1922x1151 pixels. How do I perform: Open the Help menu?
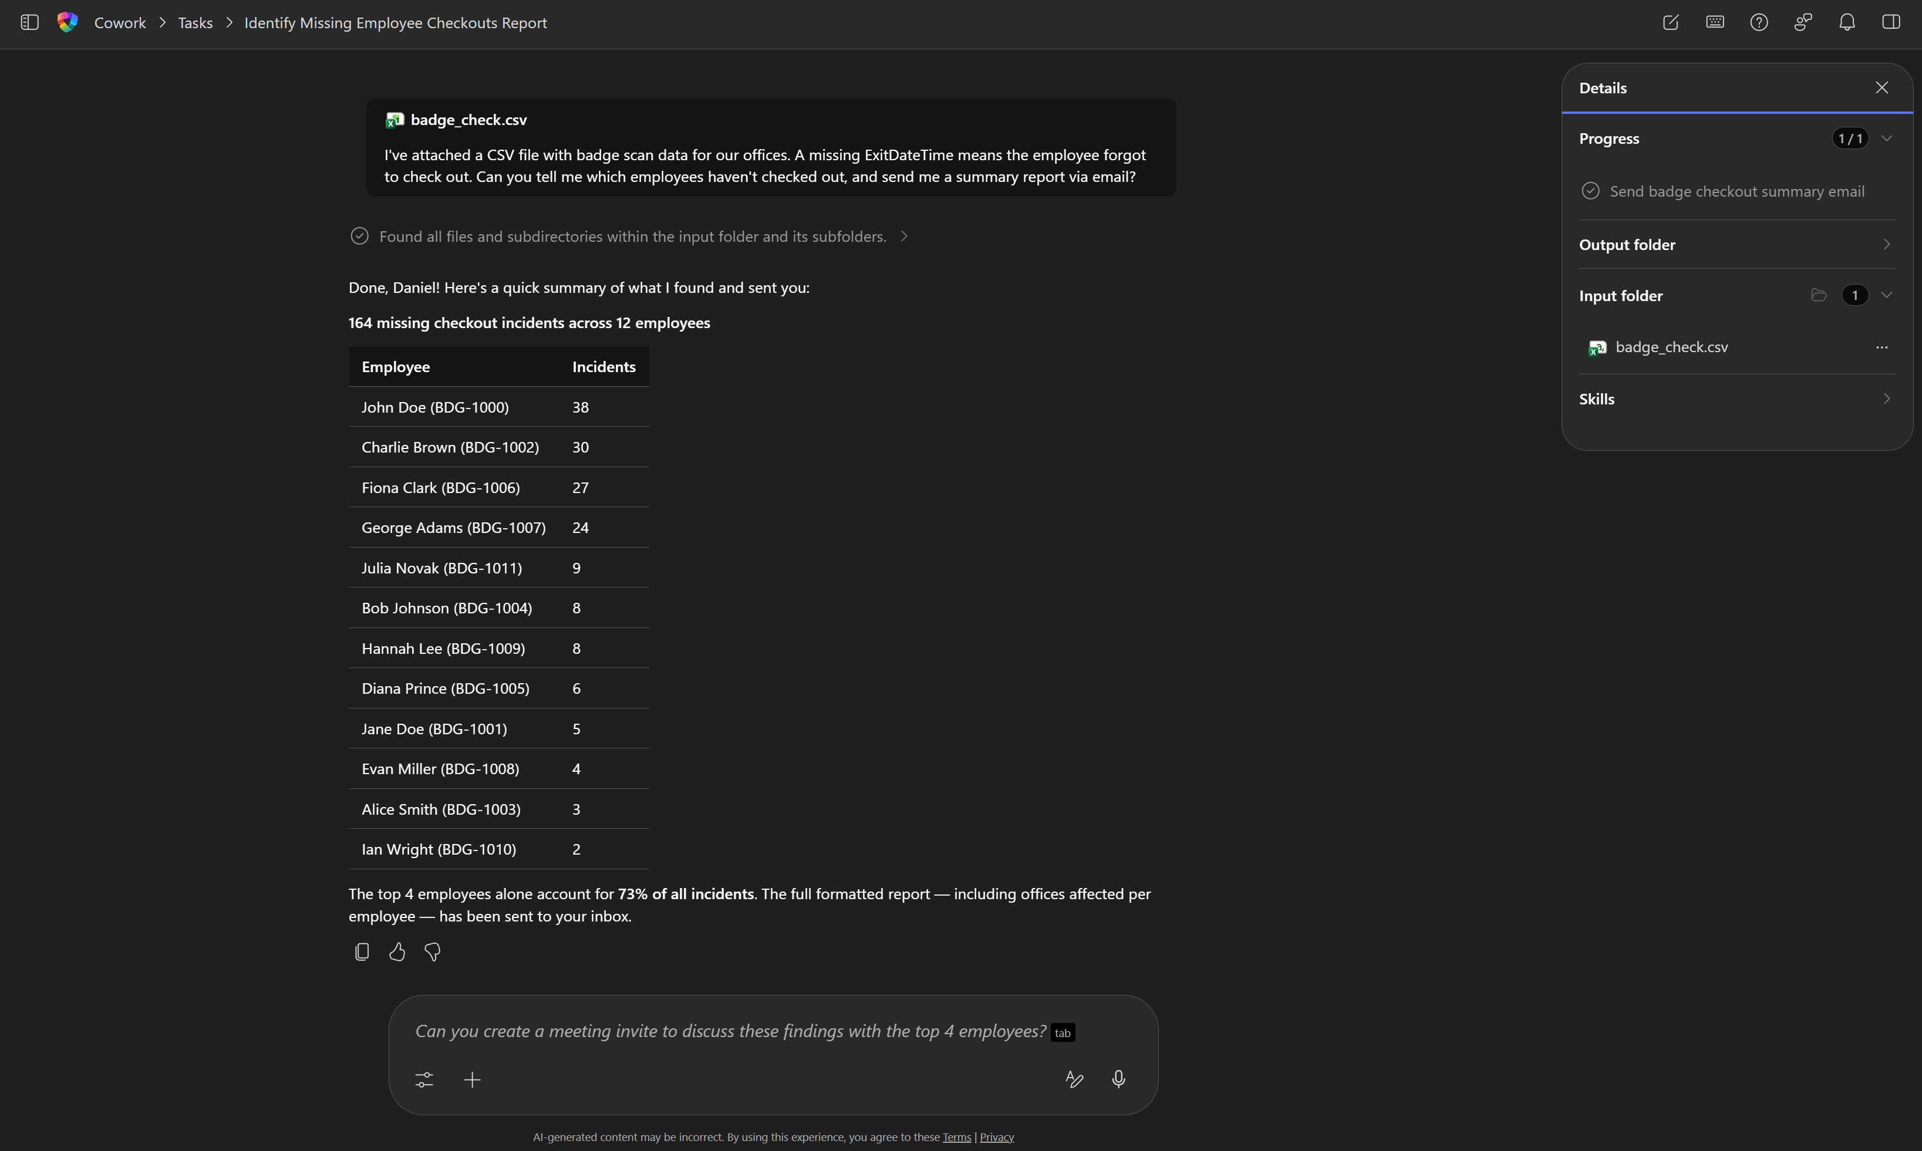pos(1759,22)
